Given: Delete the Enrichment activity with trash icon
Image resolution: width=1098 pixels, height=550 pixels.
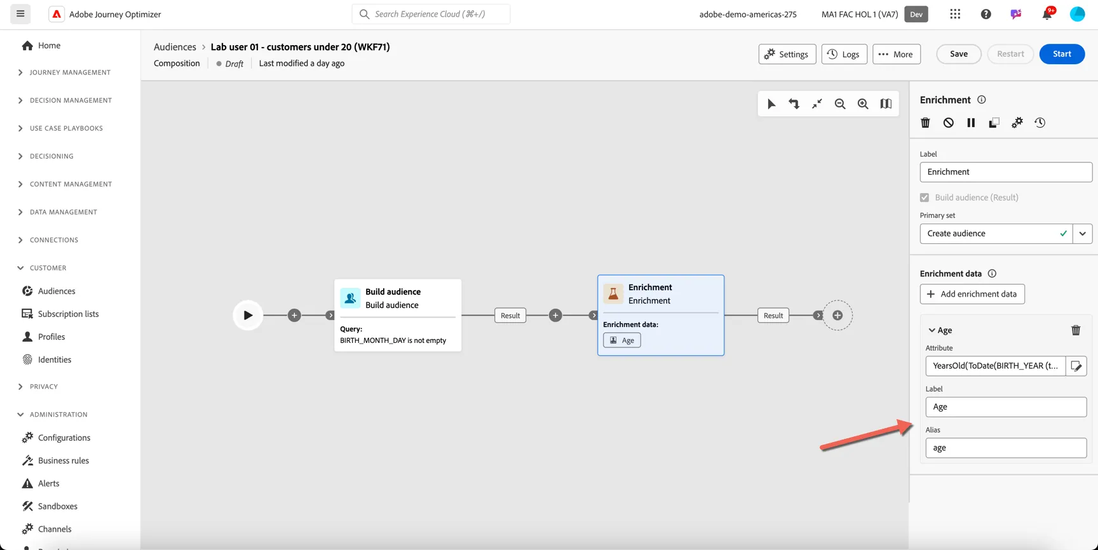Looking at the screenshot, I should pyautogui.click(x=925, y=123).
